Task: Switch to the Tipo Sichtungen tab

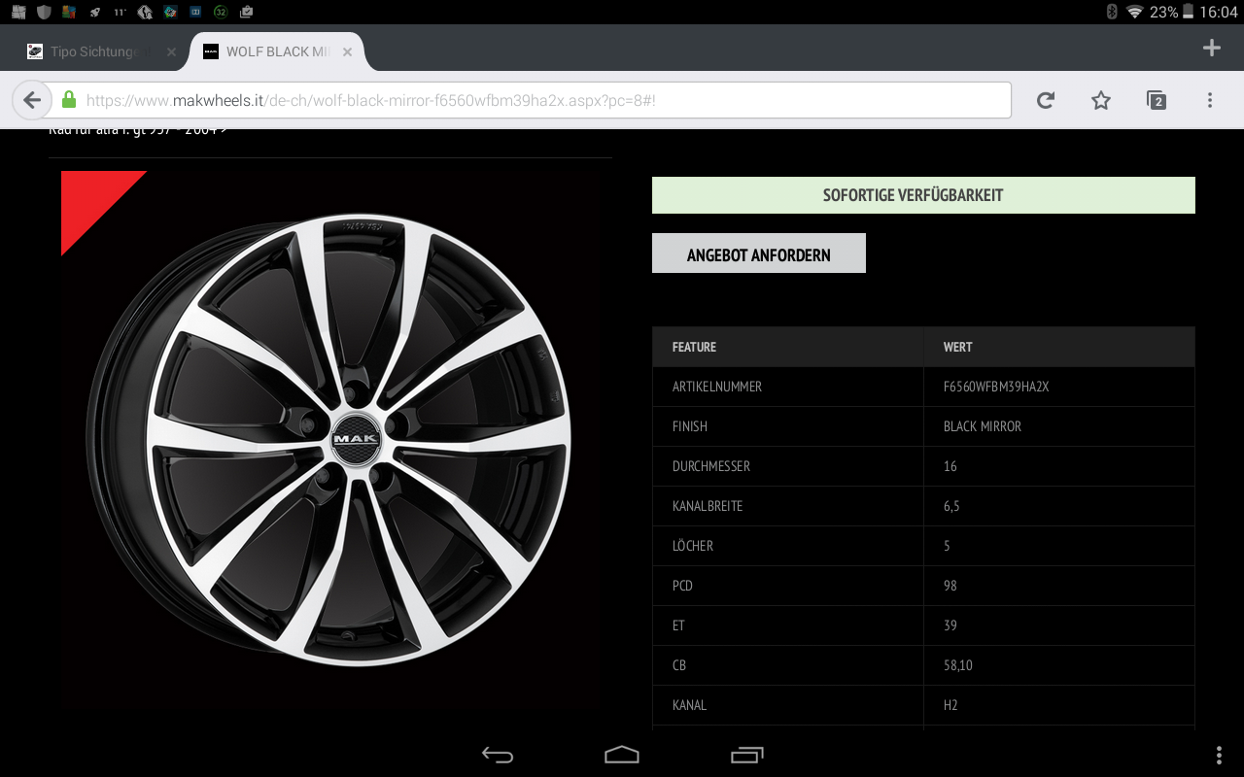Action: pos(92,51)
